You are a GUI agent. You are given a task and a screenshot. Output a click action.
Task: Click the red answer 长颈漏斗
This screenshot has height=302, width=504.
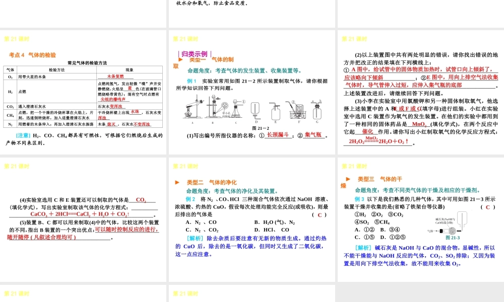coord(278,135)
